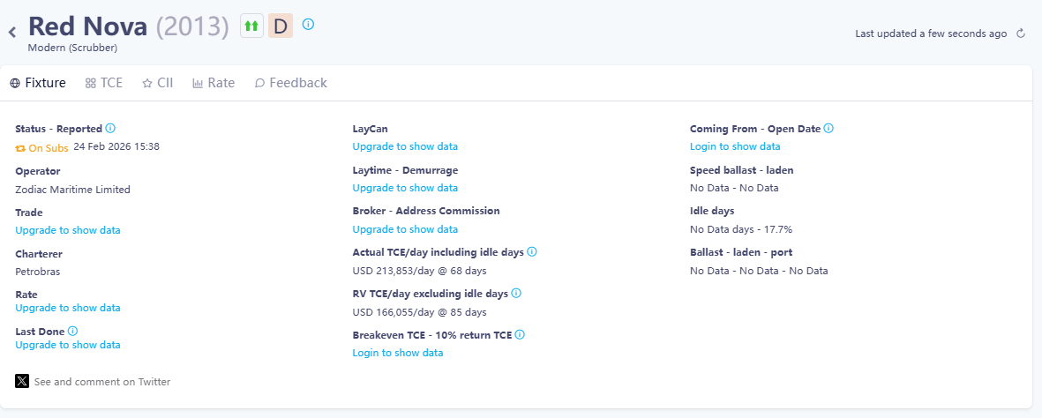The width and height of the screenshot is (1042, 418).
Task: Click Upgrade to show data under LayCan
Action: 405,146
